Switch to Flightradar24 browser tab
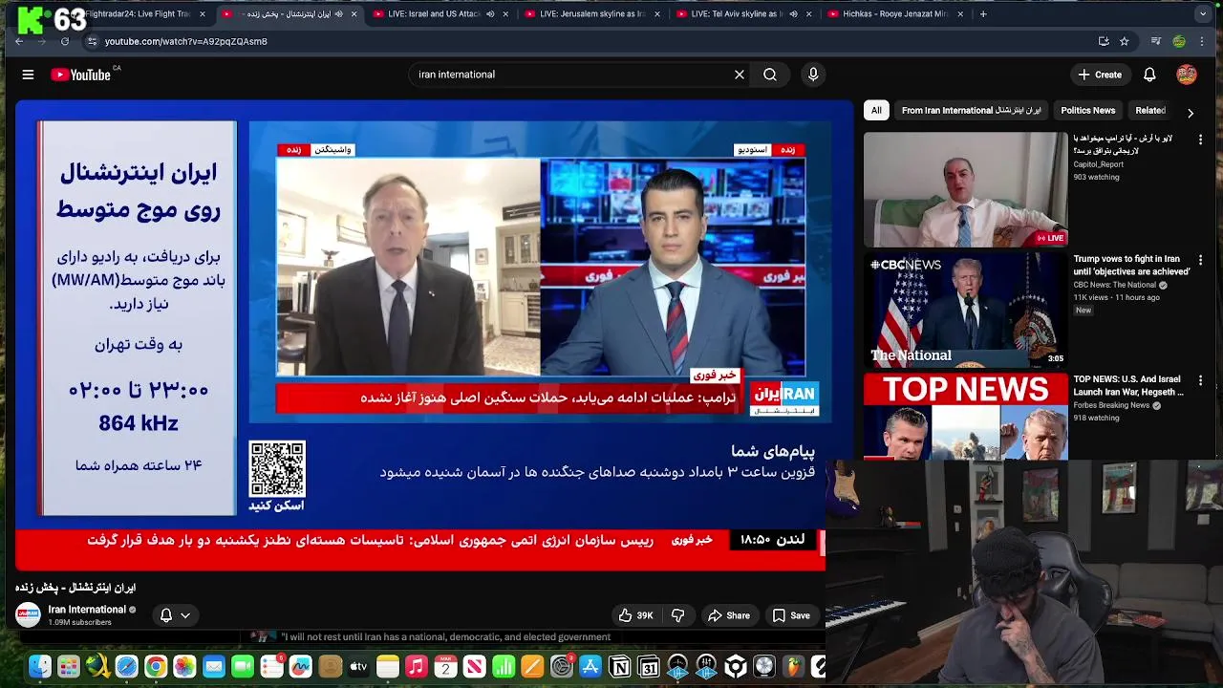The height and width of the screenshot is (688, 1223). [139, 14]
